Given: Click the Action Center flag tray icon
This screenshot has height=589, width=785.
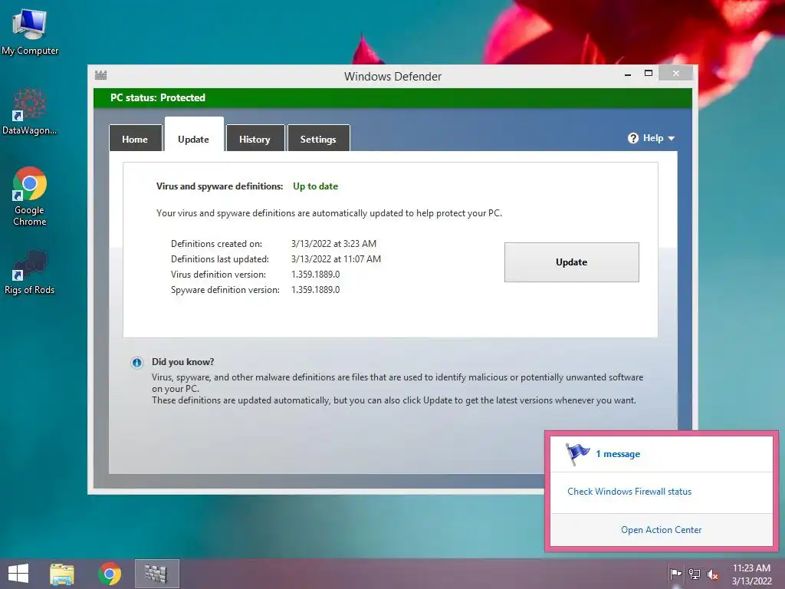Looking at the screenshot, I should [675, 574].
